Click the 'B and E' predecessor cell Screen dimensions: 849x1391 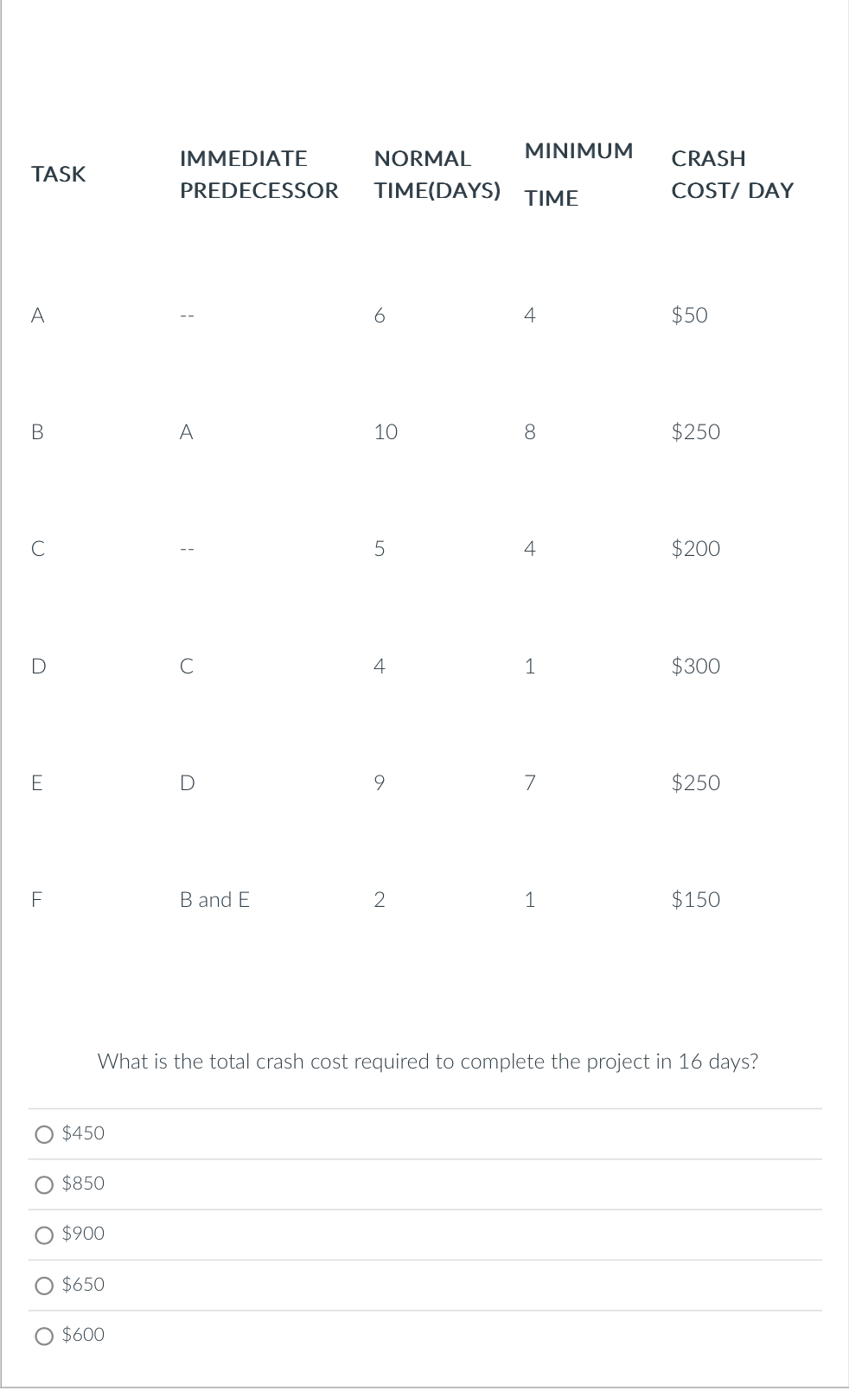click(214, 900)
